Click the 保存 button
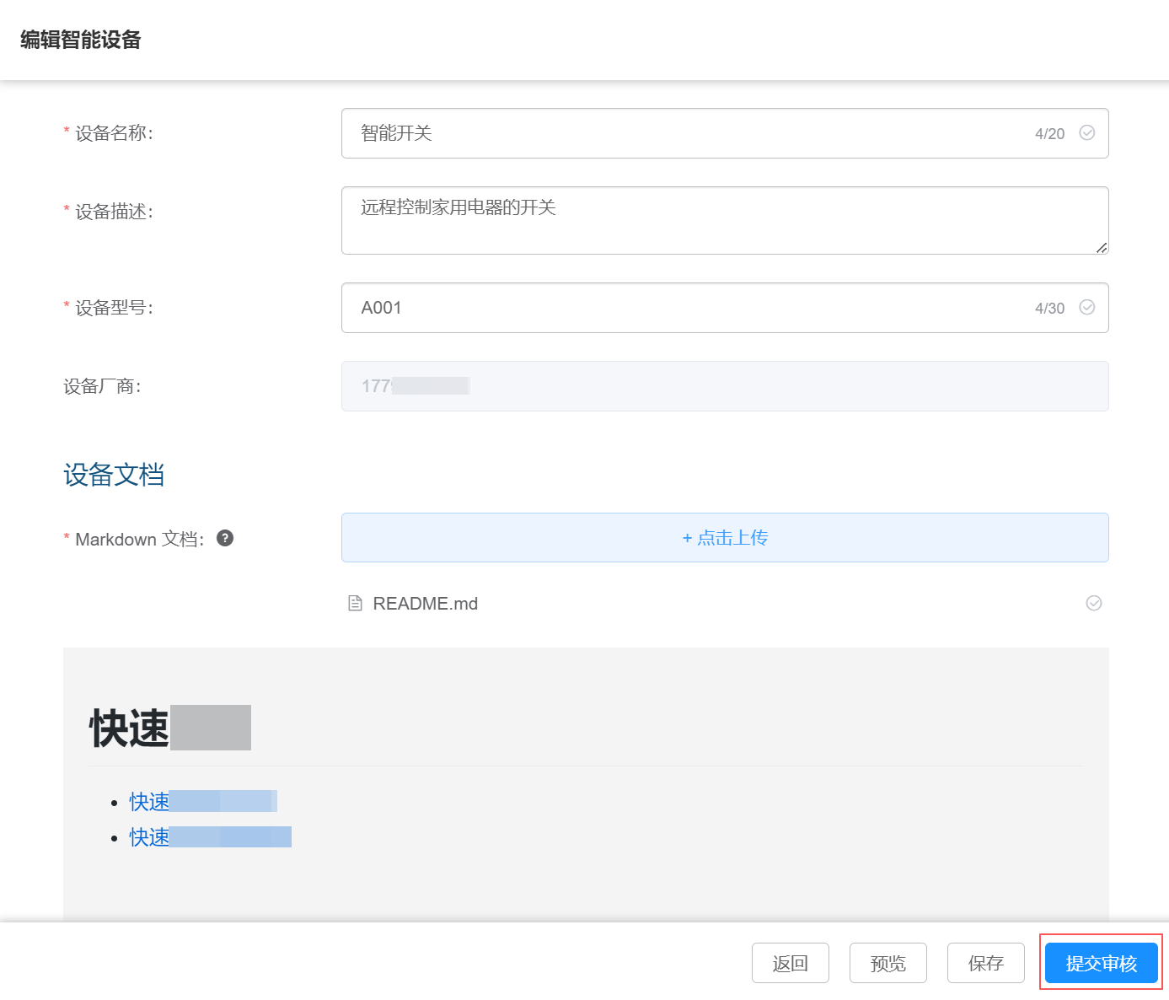This screenshot has width=1169, height=1000. click(x=986, y=963)
